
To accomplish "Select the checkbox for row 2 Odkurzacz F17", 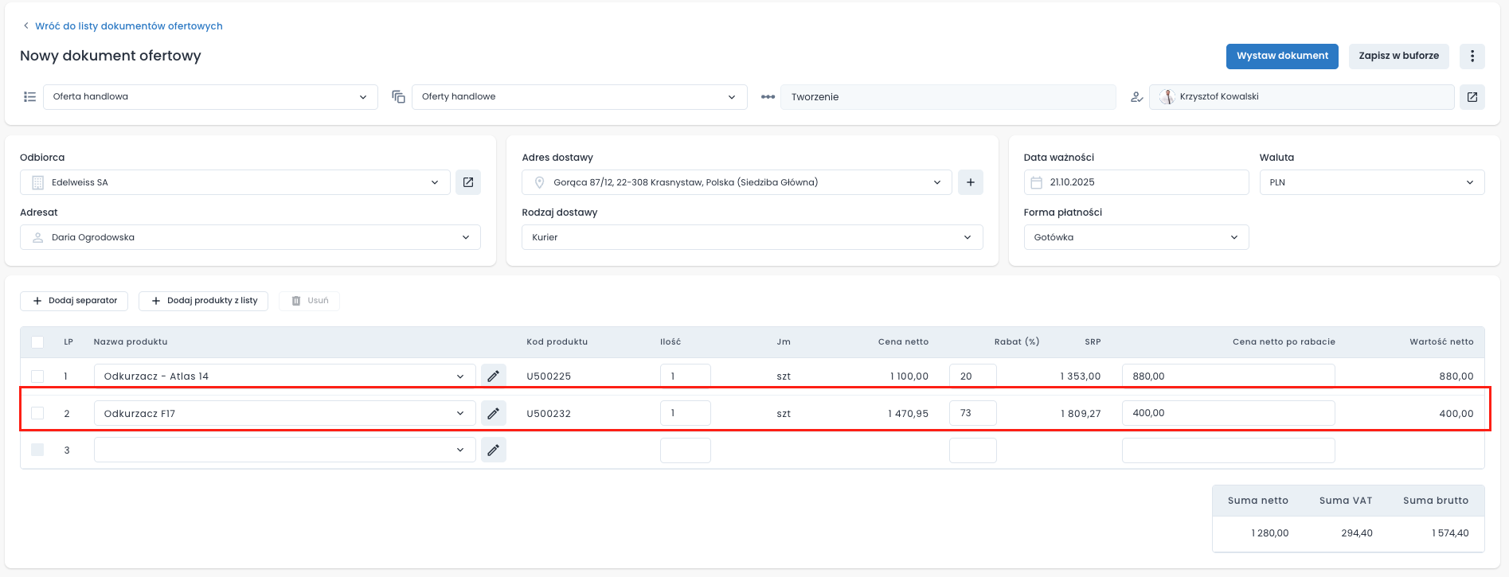I will pos(37,413).
